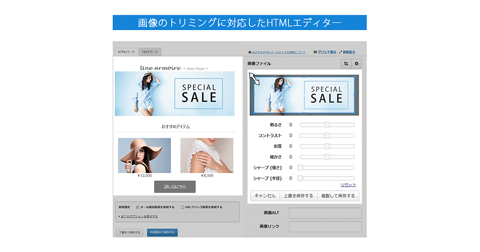
Task: Click the 作成済みで保存する button
Action: (x=162, y=232)
